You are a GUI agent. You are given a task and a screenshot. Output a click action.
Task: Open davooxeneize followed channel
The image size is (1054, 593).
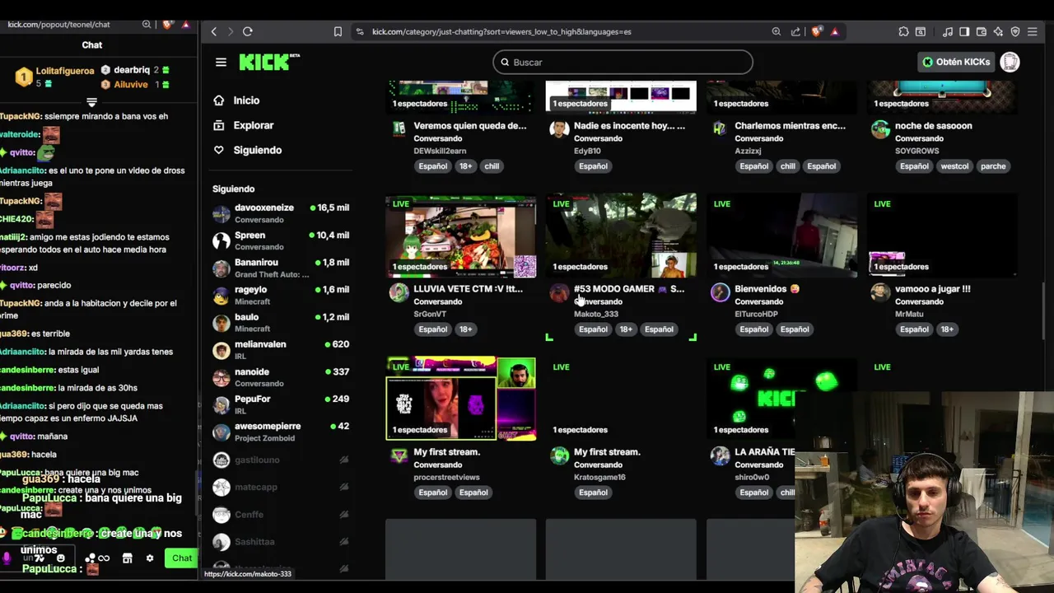(x=281, y=213)
